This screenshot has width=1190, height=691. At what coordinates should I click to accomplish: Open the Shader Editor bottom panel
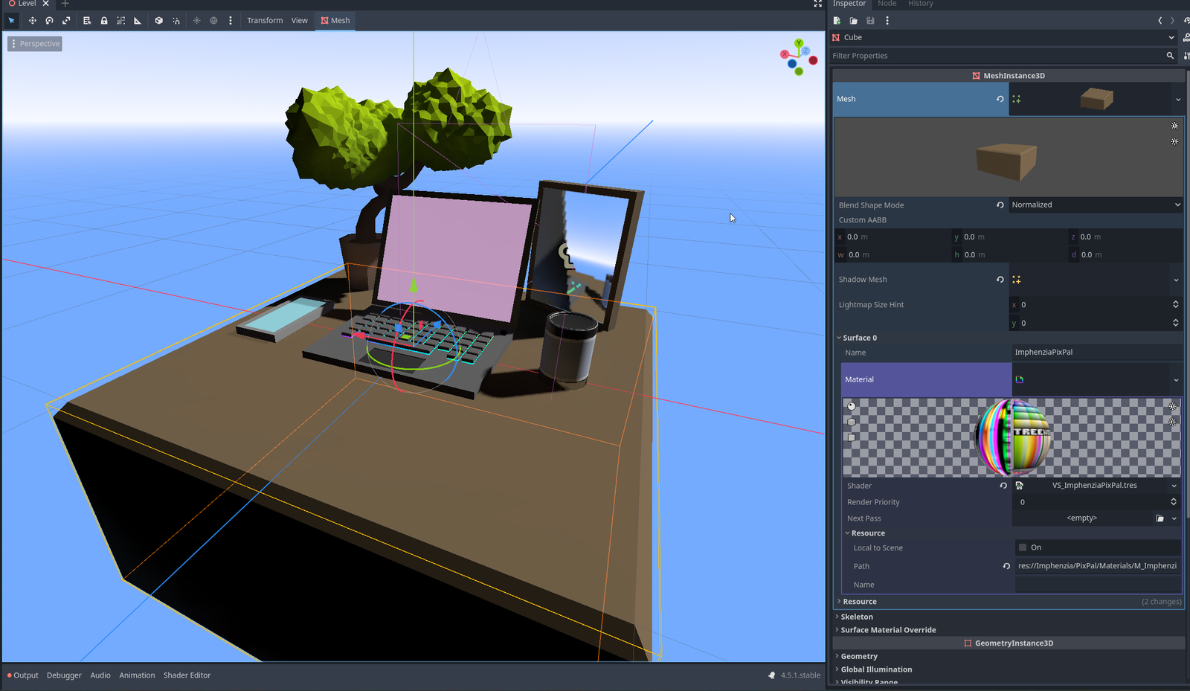click(187, 675)
